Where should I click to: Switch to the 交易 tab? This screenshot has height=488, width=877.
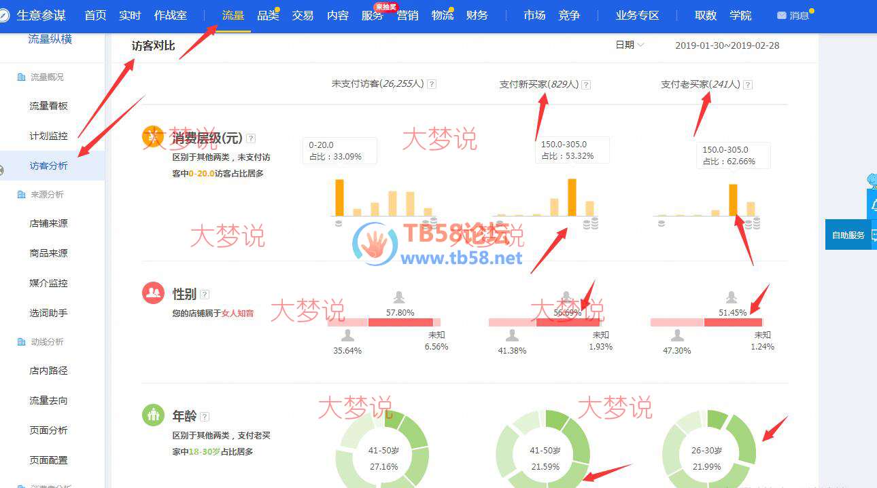303,15
